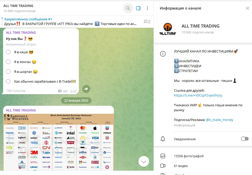Click the pinned messages list icon
Image resolution: width=252 pixels, height=175 pixels.
(x=147, y=21)
